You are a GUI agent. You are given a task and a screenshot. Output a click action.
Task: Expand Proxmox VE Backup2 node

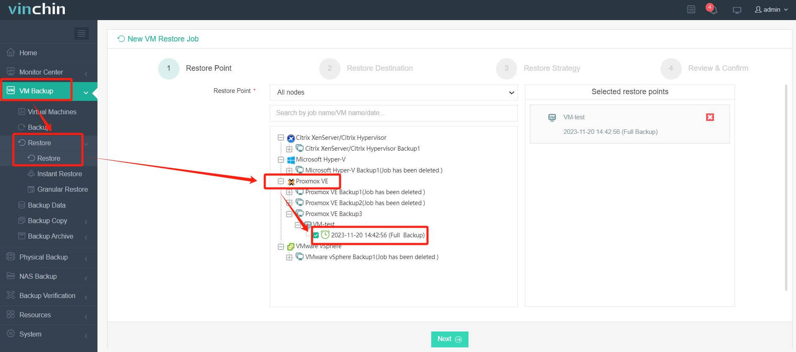pyautogui.click(x=289, y=203)
